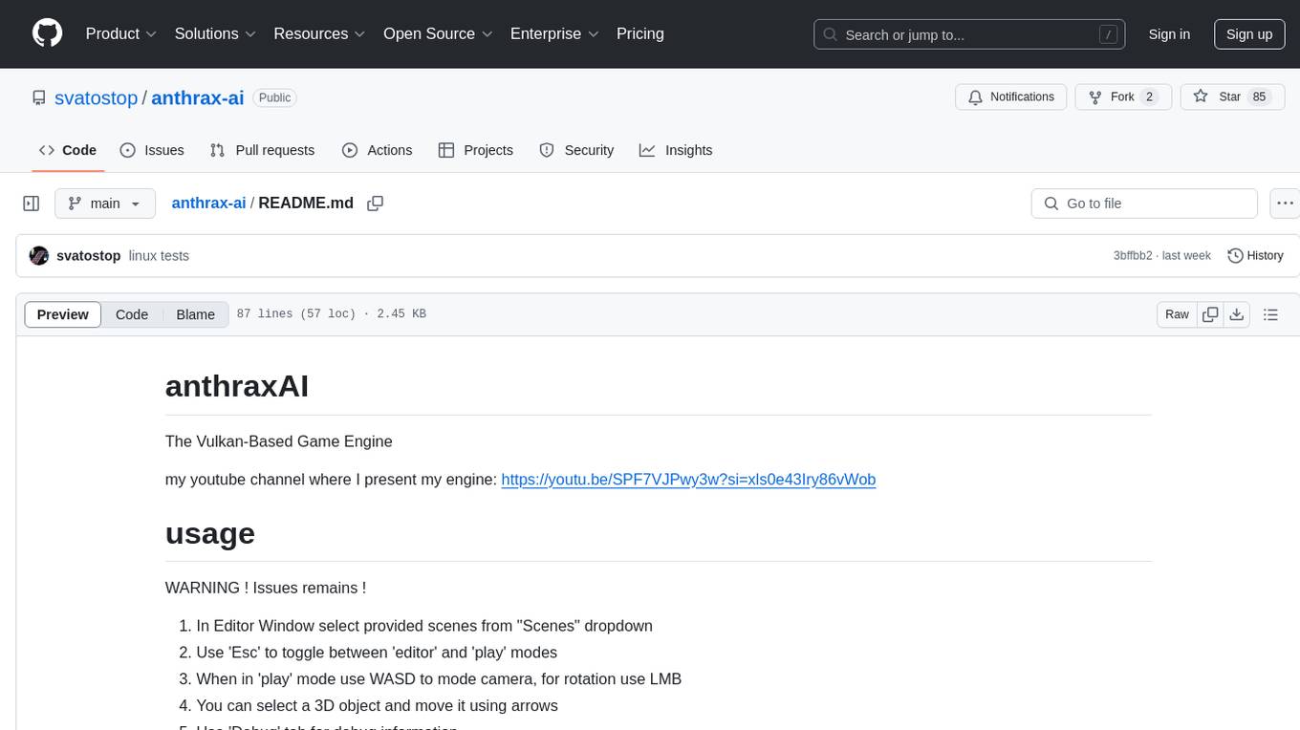Open the main branch selector
Screen dimensions: 1300x730
tap(104, 204)
